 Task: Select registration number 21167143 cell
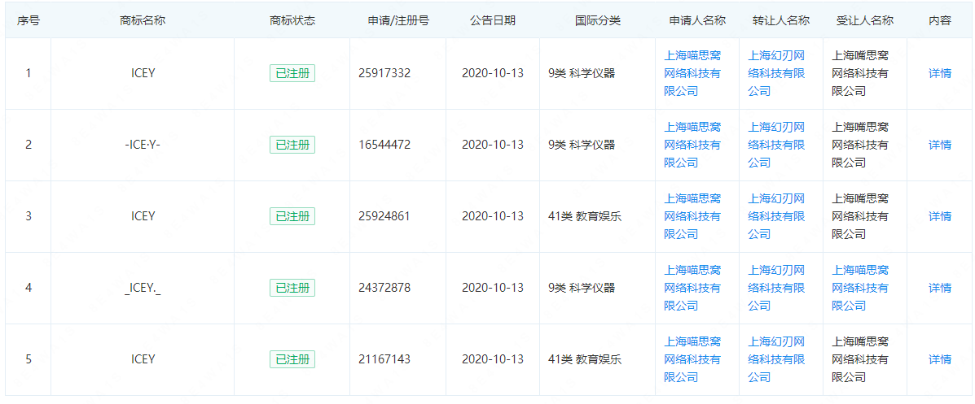pyautogui.click(x=398, y=359)
